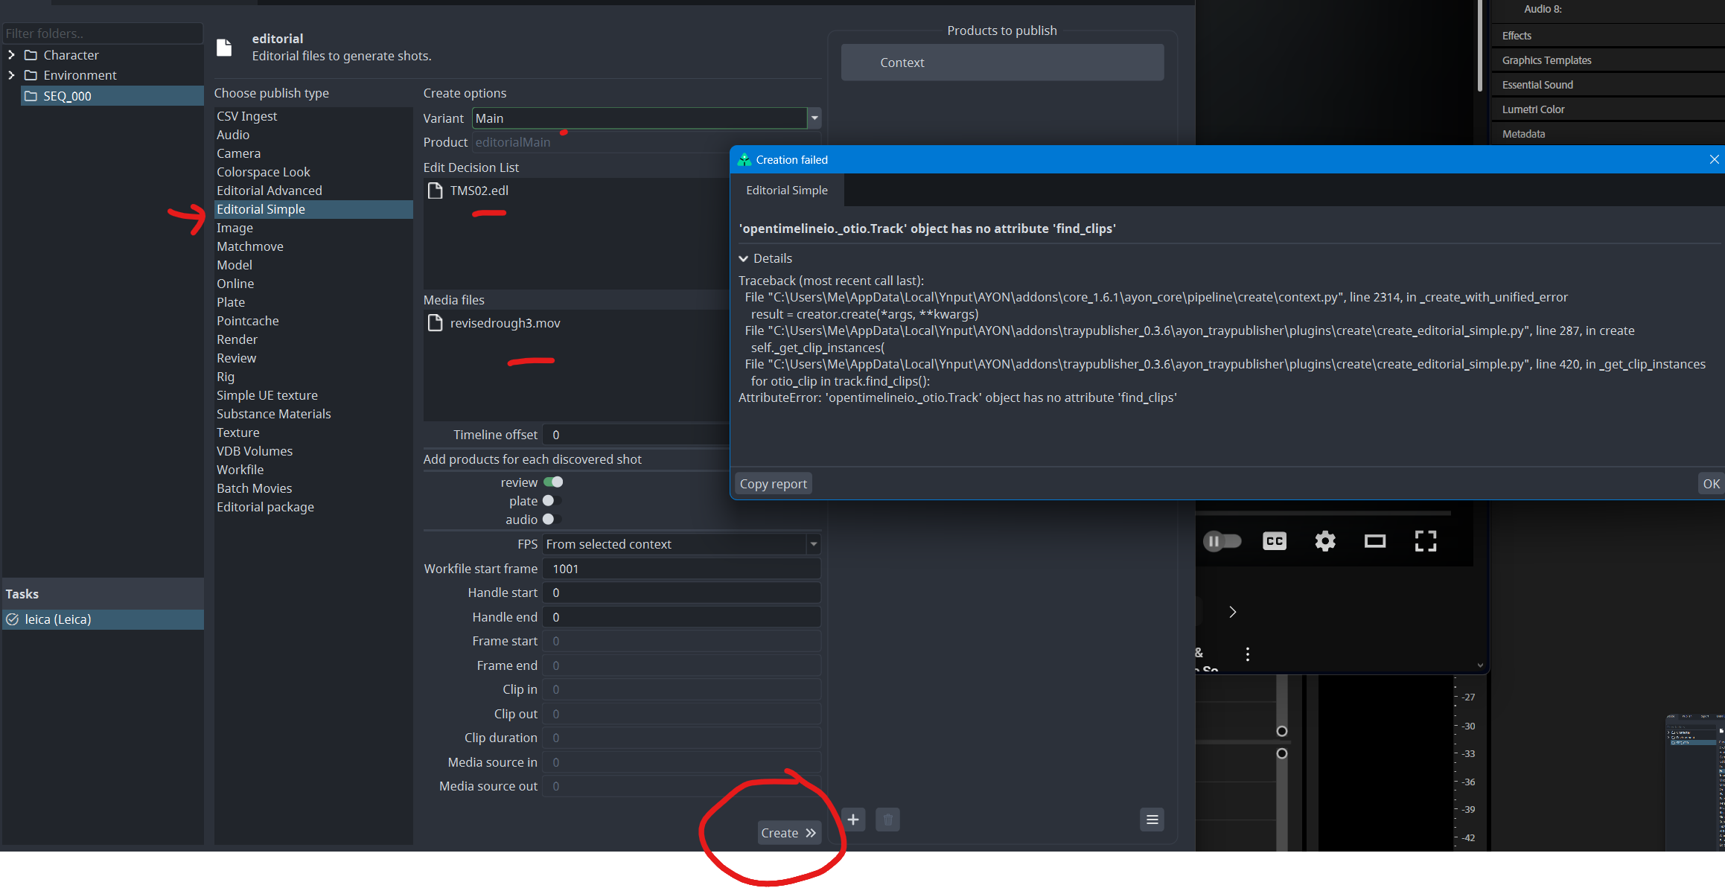Expand the Character folder
The width and height of the screenshot is (1725, 891).
pos(11,55)
